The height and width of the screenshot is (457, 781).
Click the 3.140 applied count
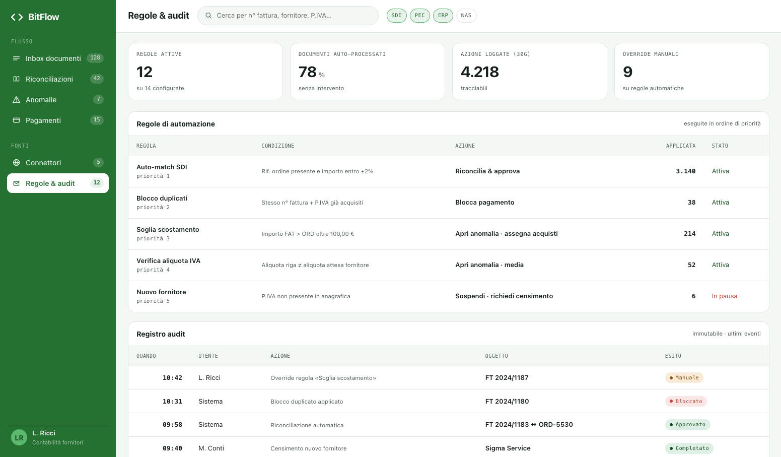[685, 171]
